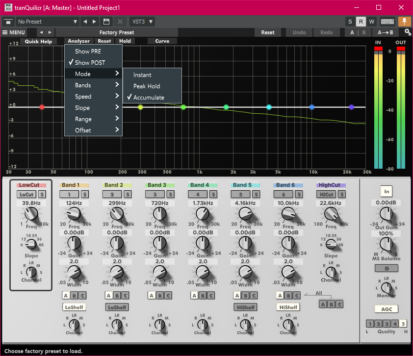This screenshot has height=356, width=413.
Task: Select Show PRE in Analyzer menu
Action: click(x=93, y=51)
